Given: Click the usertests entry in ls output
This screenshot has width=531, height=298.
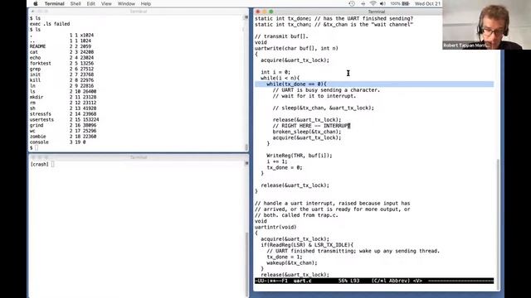Looking at the screenshot, I should tap(41, 119).
